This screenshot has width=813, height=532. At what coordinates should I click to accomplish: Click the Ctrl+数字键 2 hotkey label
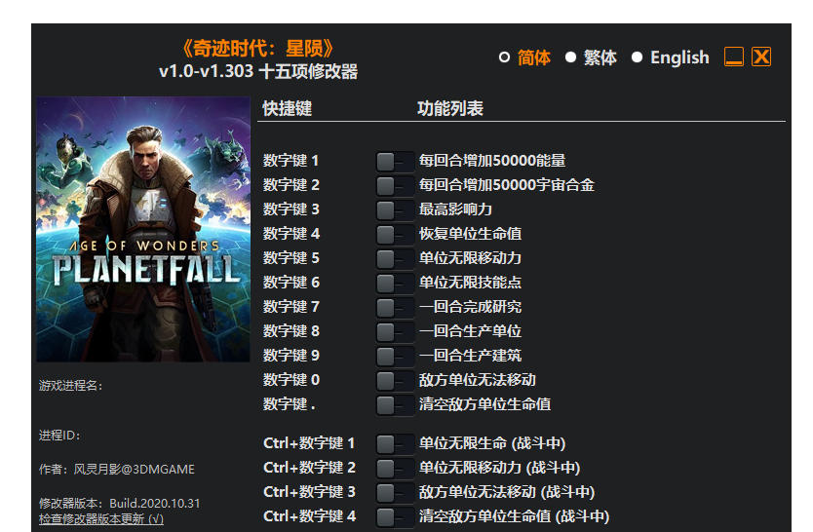310,468
